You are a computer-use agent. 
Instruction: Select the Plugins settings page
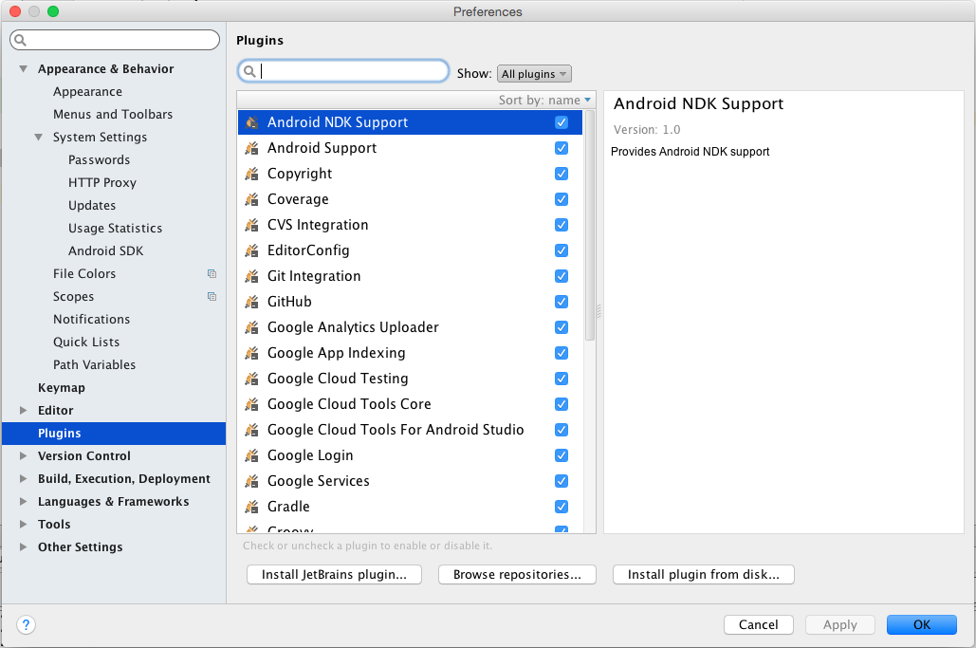click(114, 434)
